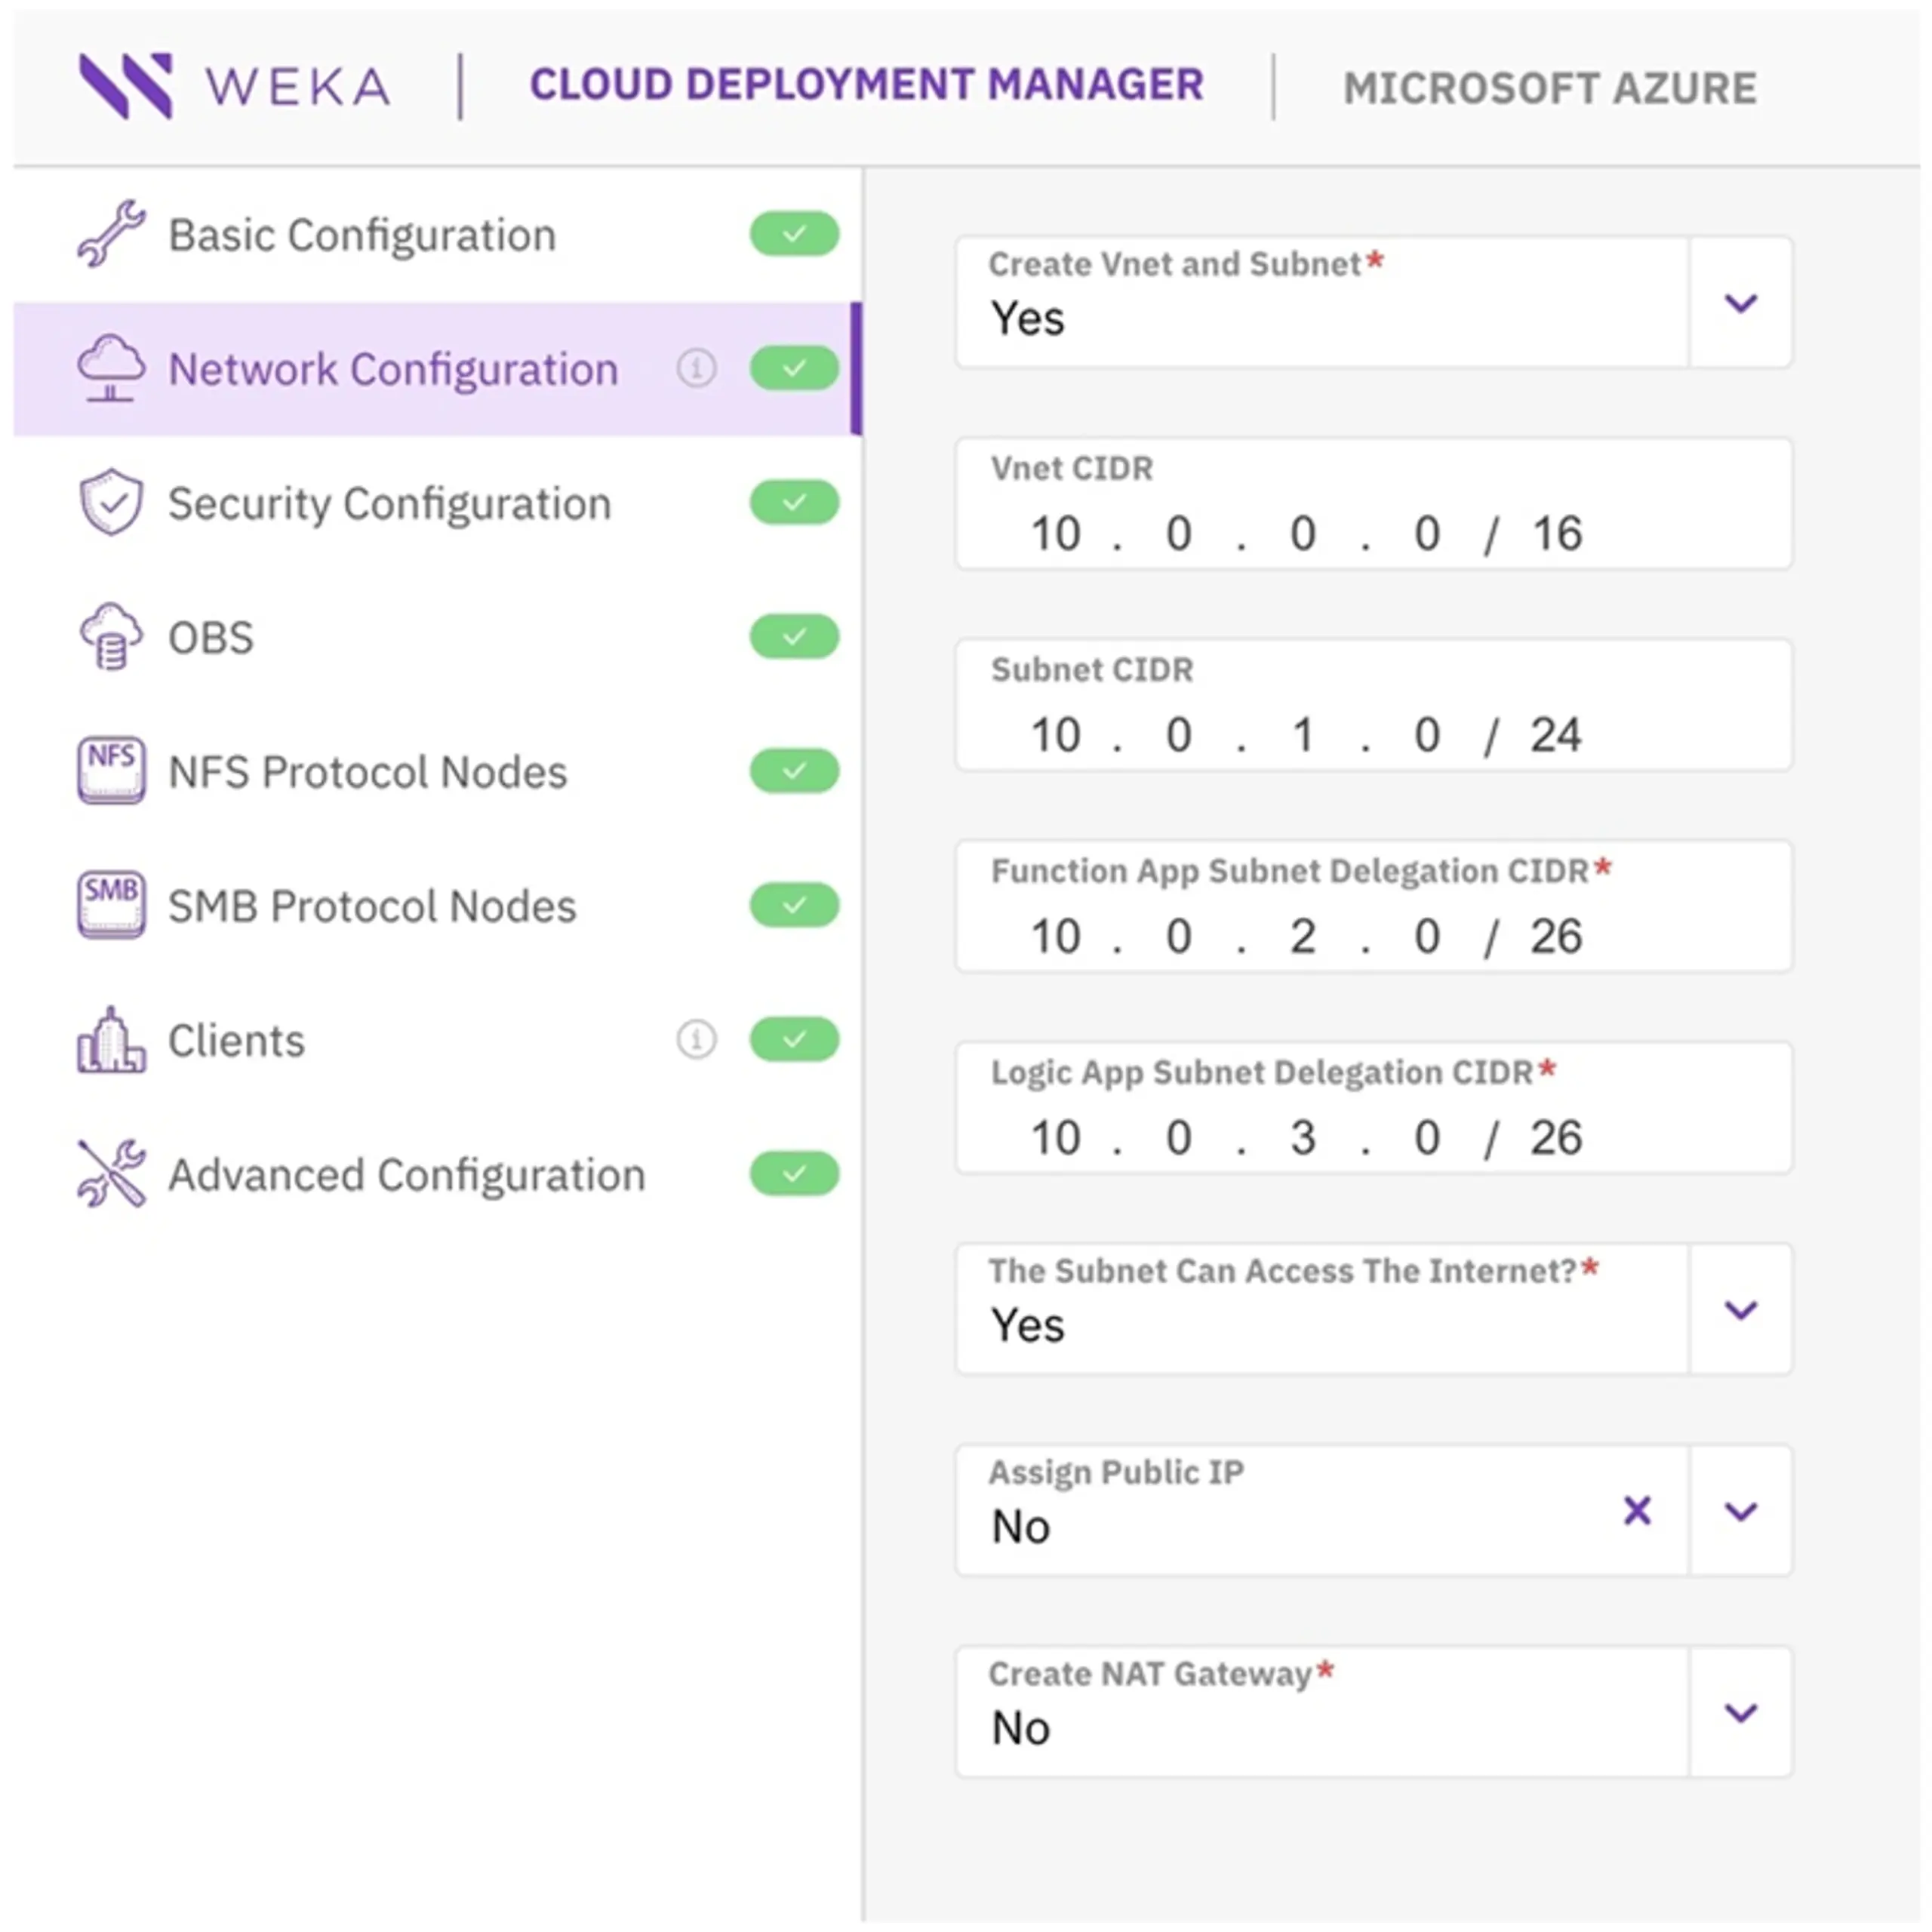The width and height of the screenshot is (1932, 1932).
Task: Click the info icon next to Clients
Action: 696,1040
